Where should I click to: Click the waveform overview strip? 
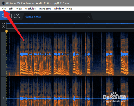pyautogui.click(x=70, y=25)
